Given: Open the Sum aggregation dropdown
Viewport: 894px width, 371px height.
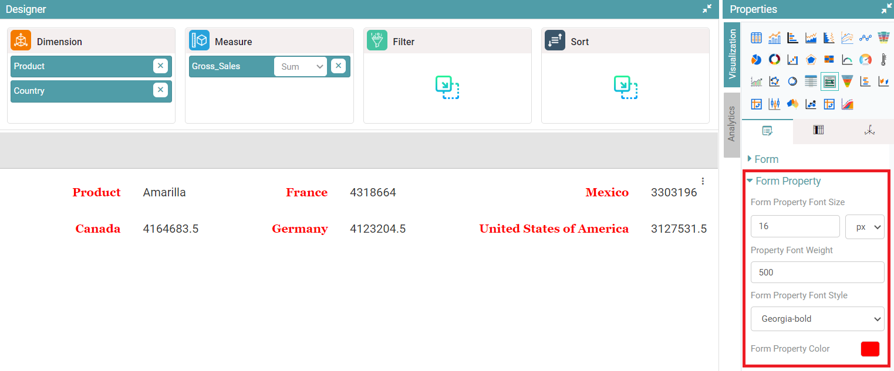Looking at the screenshot, I should click(300, 67).
